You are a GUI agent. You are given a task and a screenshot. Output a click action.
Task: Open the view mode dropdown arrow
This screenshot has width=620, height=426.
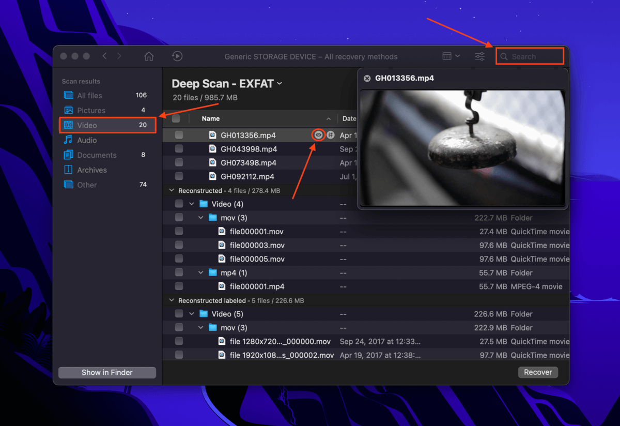tap(458, 56)
